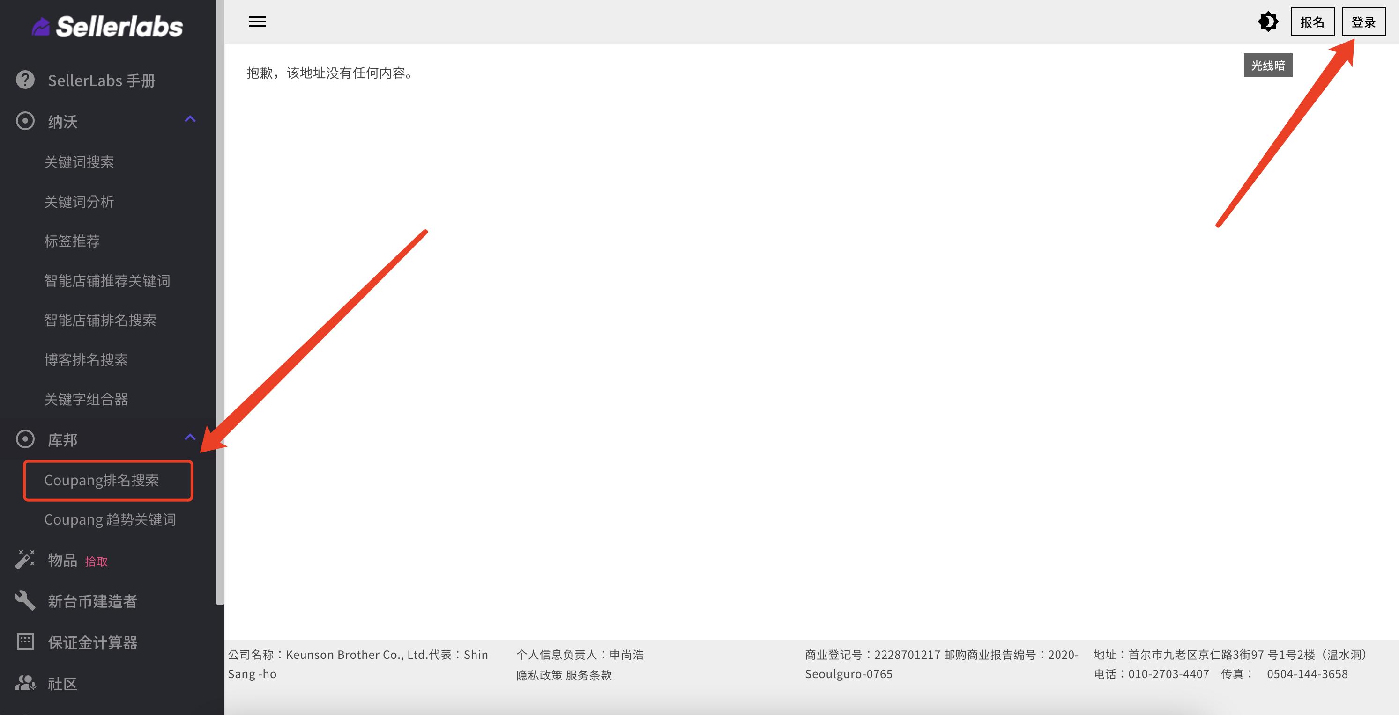Toggle dark mode with the 光线暗 switch
This screenshot has height=715, width=1399.
coord(1267,22)
